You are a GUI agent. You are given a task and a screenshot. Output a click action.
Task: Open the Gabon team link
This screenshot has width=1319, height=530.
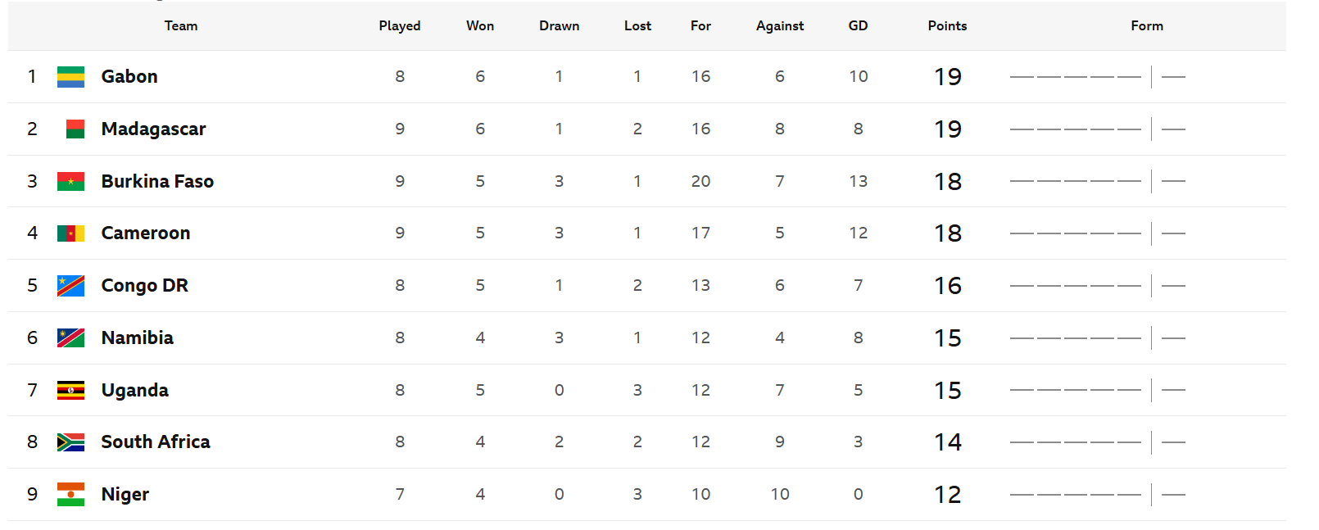click(129, 77)
